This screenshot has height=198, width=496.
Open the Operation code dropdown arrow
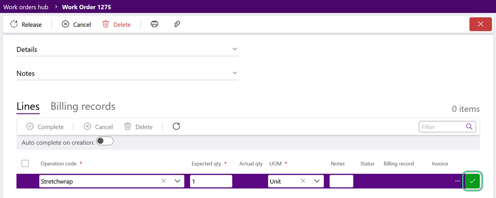tap(178, 181)
